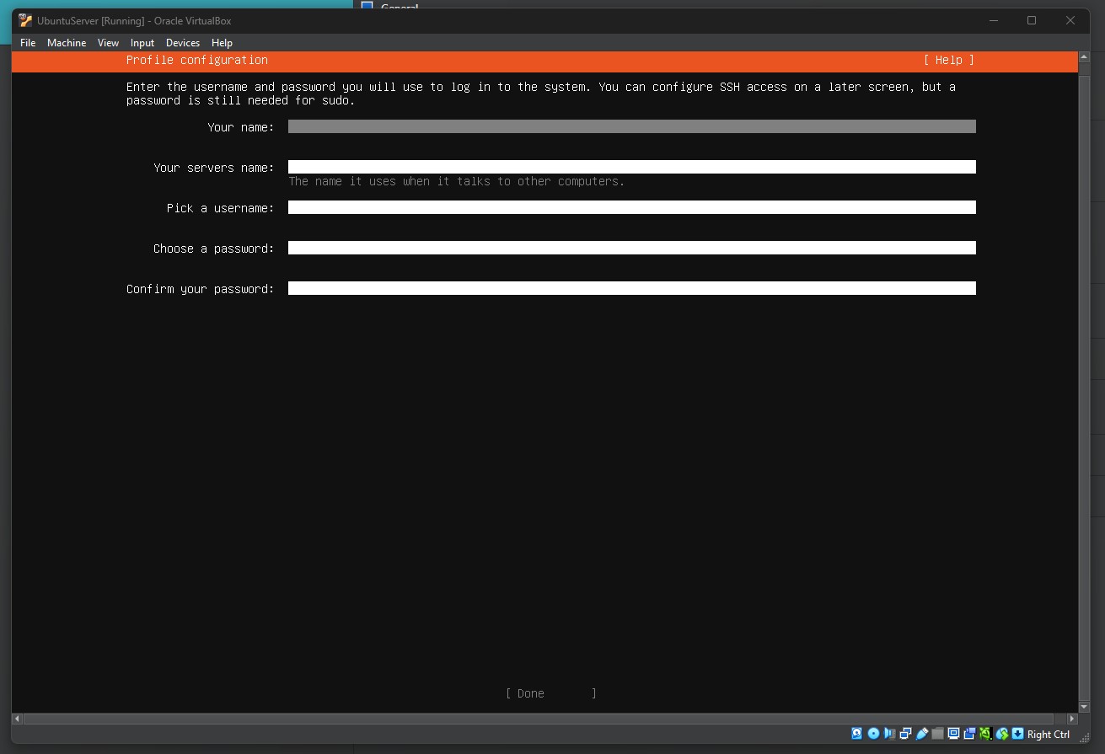Click the USB devices status icon
The width and height of the screenshot is (1105, 754).
tap(922, 734)
